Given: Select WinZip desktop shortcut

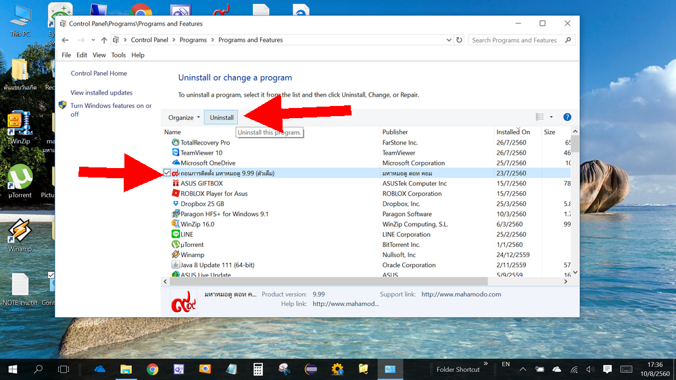Looking at the screenshot, I should pyautogui.click(x=20, y=128).
